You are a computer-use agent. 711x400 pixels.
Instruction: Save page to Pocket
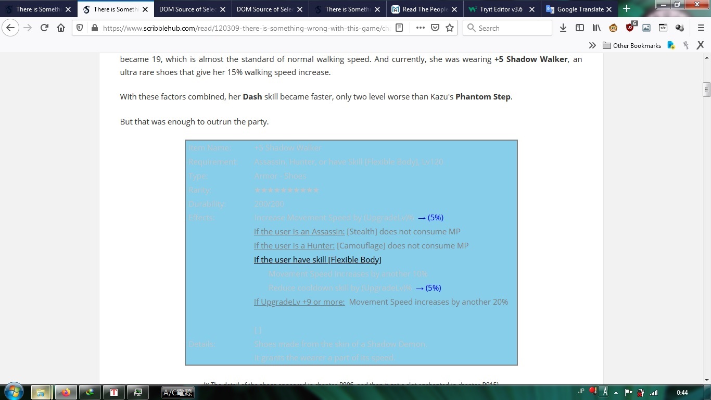tap(435, 28)
